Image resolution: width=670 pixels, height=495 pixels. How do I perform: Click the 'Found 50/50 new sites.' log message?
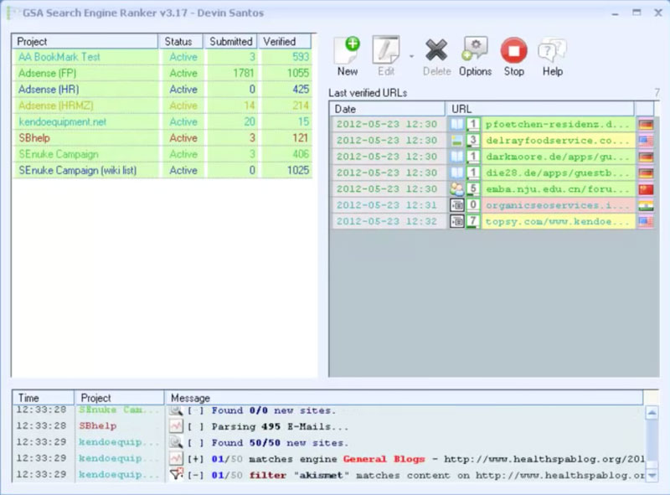(x=280, y=443)
